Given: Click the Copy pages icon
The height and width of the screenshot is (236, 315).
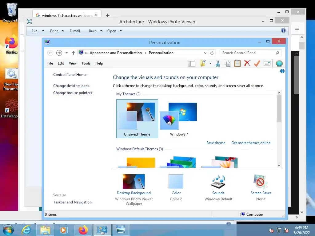Looking at the screenshot, I should [228, 63].
